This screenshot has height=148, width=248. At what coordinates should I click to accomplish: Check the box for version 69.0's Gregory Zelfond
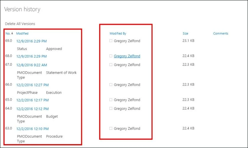(111, 41)
